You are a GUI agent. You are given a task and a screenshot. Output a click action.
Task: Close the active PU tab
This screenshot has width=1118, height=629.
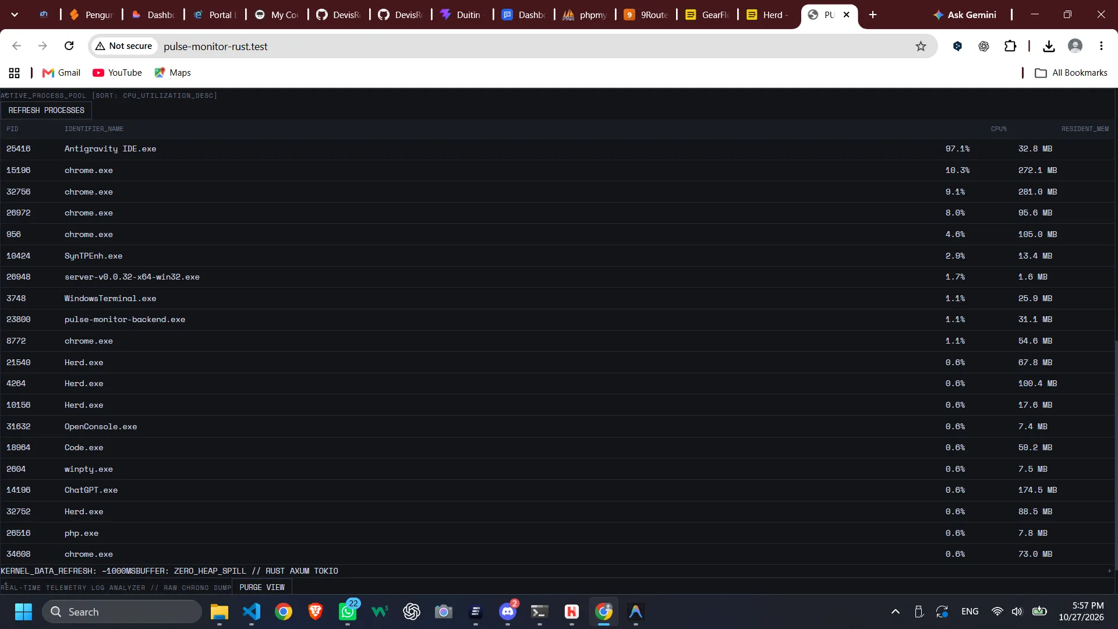pyautogui.click(x=847, y=15)
